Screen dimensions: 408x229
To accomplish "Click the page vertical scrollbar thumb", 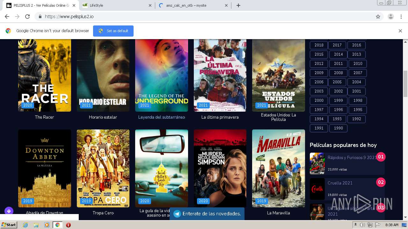I will [405, 84].
